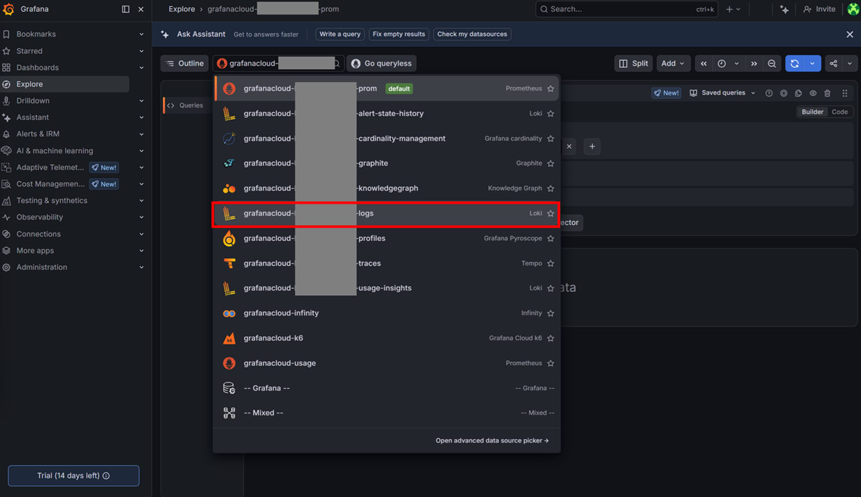Click Split view button
This screenshot has width=861, height=497.
(x=633, y=64)
